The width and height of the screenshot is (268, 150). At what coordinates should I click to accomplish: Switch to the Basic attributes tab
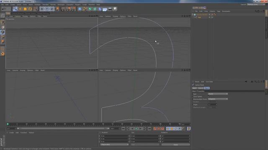point(194,88)
